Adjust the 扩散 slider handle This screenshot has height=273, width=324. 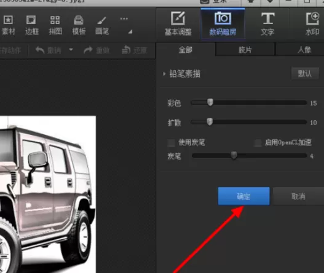pyautogui.click(x=210, y=122)
